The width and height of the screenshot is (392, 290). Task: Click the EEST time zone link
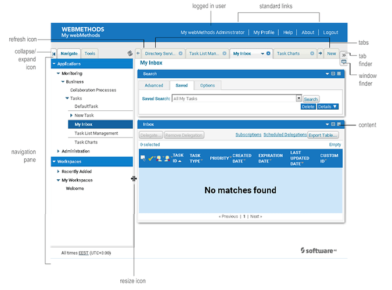84,253
